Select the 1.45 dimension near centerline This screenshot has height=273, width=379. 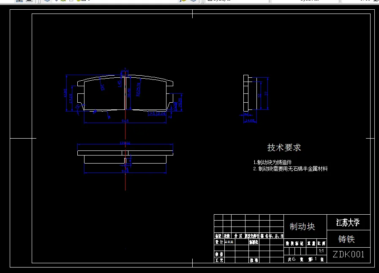(119, 84)
